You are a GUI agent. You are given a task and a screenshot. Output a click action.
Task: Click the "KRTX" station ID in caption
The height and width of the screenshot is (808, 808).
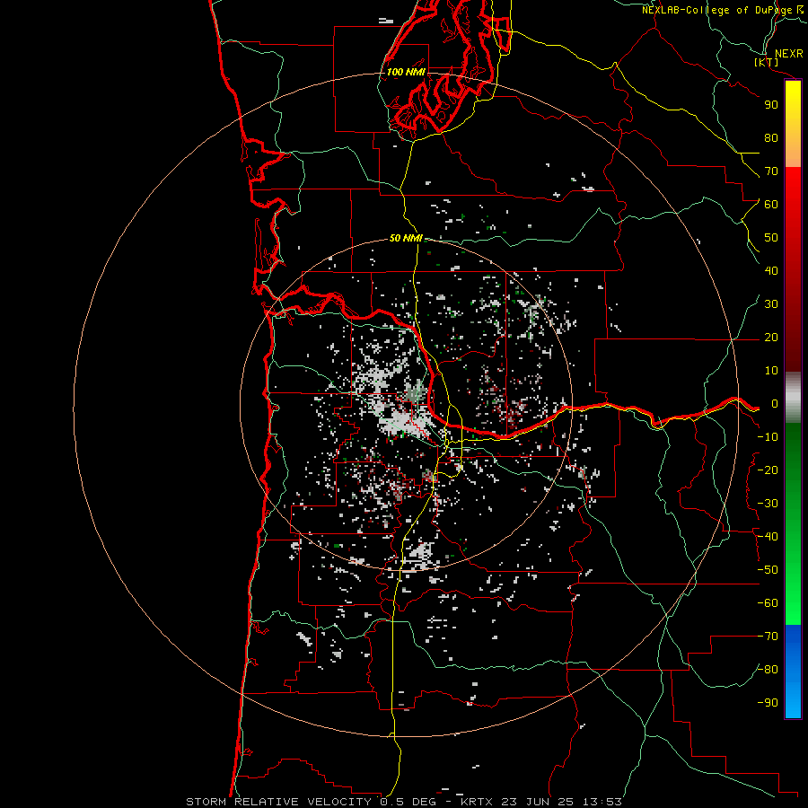coord(477,802)
